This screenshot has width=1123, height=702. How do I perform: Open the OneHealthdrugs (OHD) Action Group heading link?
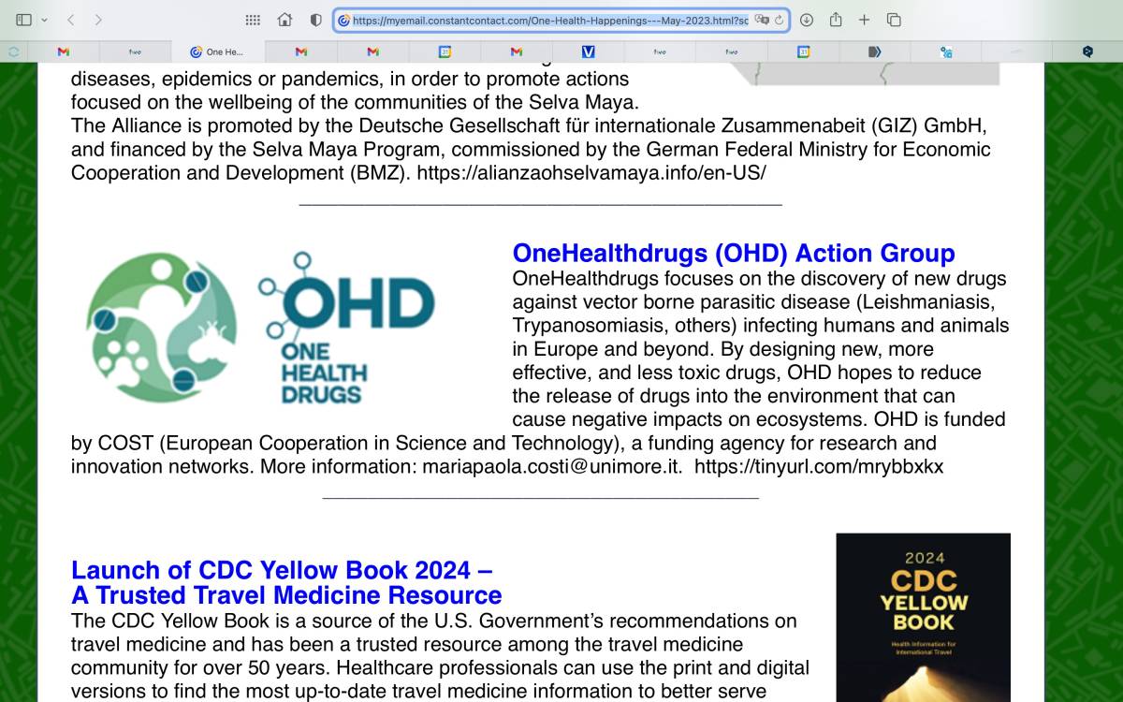(734, 253)
